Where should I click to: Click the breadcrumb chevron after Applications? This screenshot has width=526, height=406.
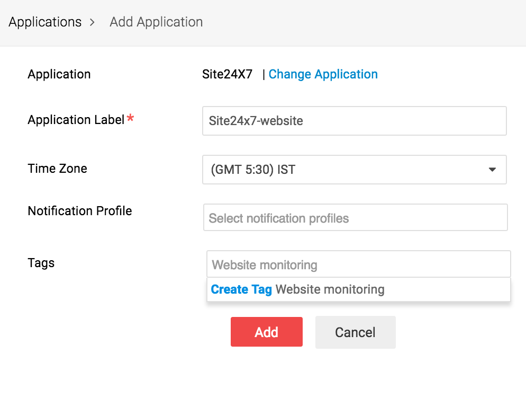(92, 22)
